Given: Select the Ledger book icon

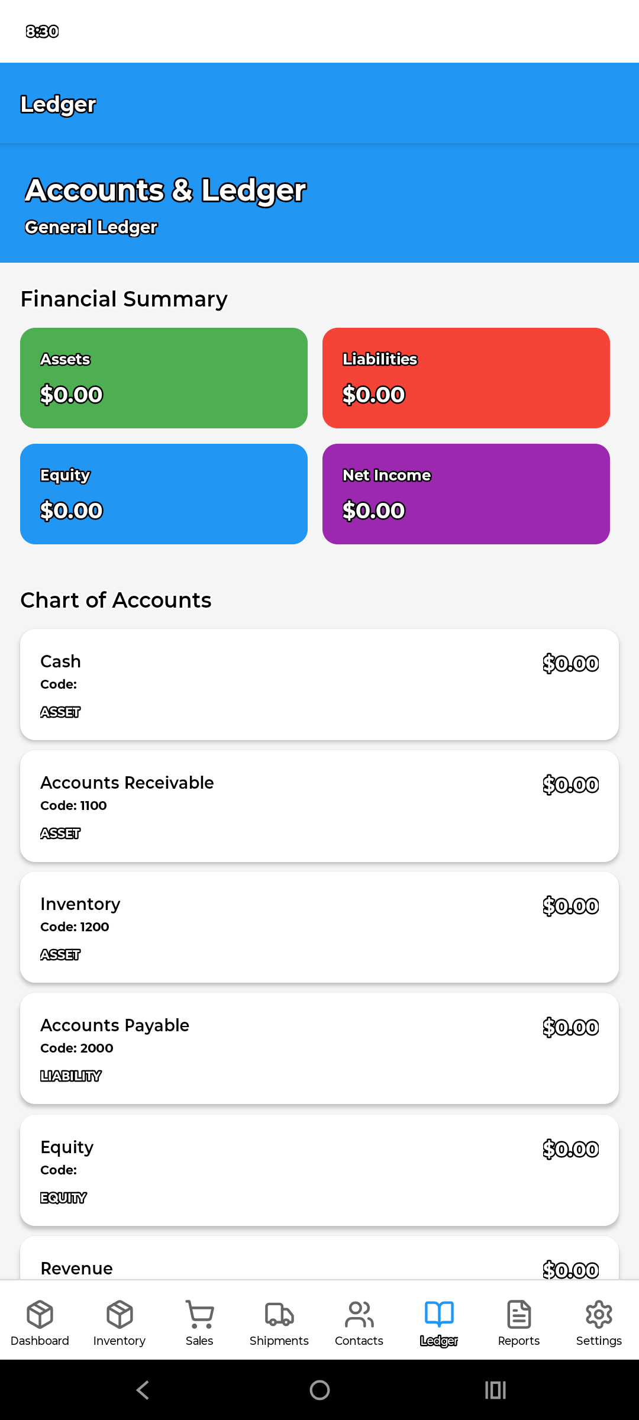Looking at the screenshot, I should click(439, 1314).
